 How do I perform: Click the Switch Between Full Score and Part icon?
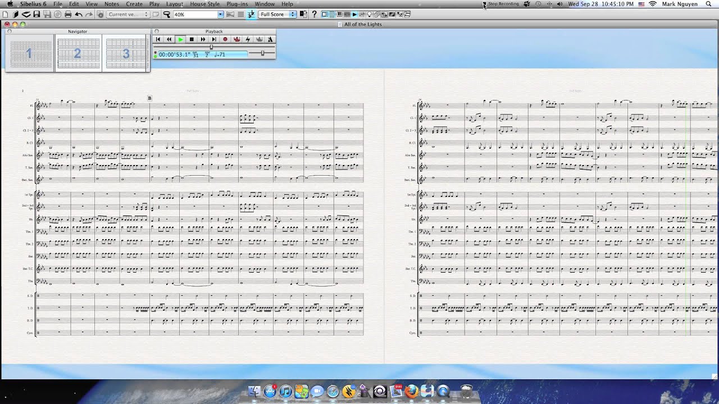click(x=303, y=14)
